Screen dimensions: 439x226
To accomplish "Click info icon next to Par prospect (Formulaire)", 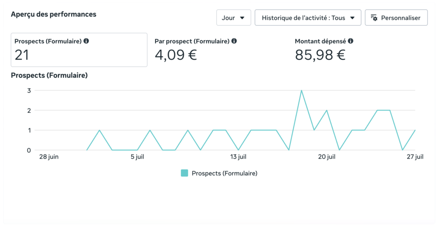I will (x=234, y=41).
